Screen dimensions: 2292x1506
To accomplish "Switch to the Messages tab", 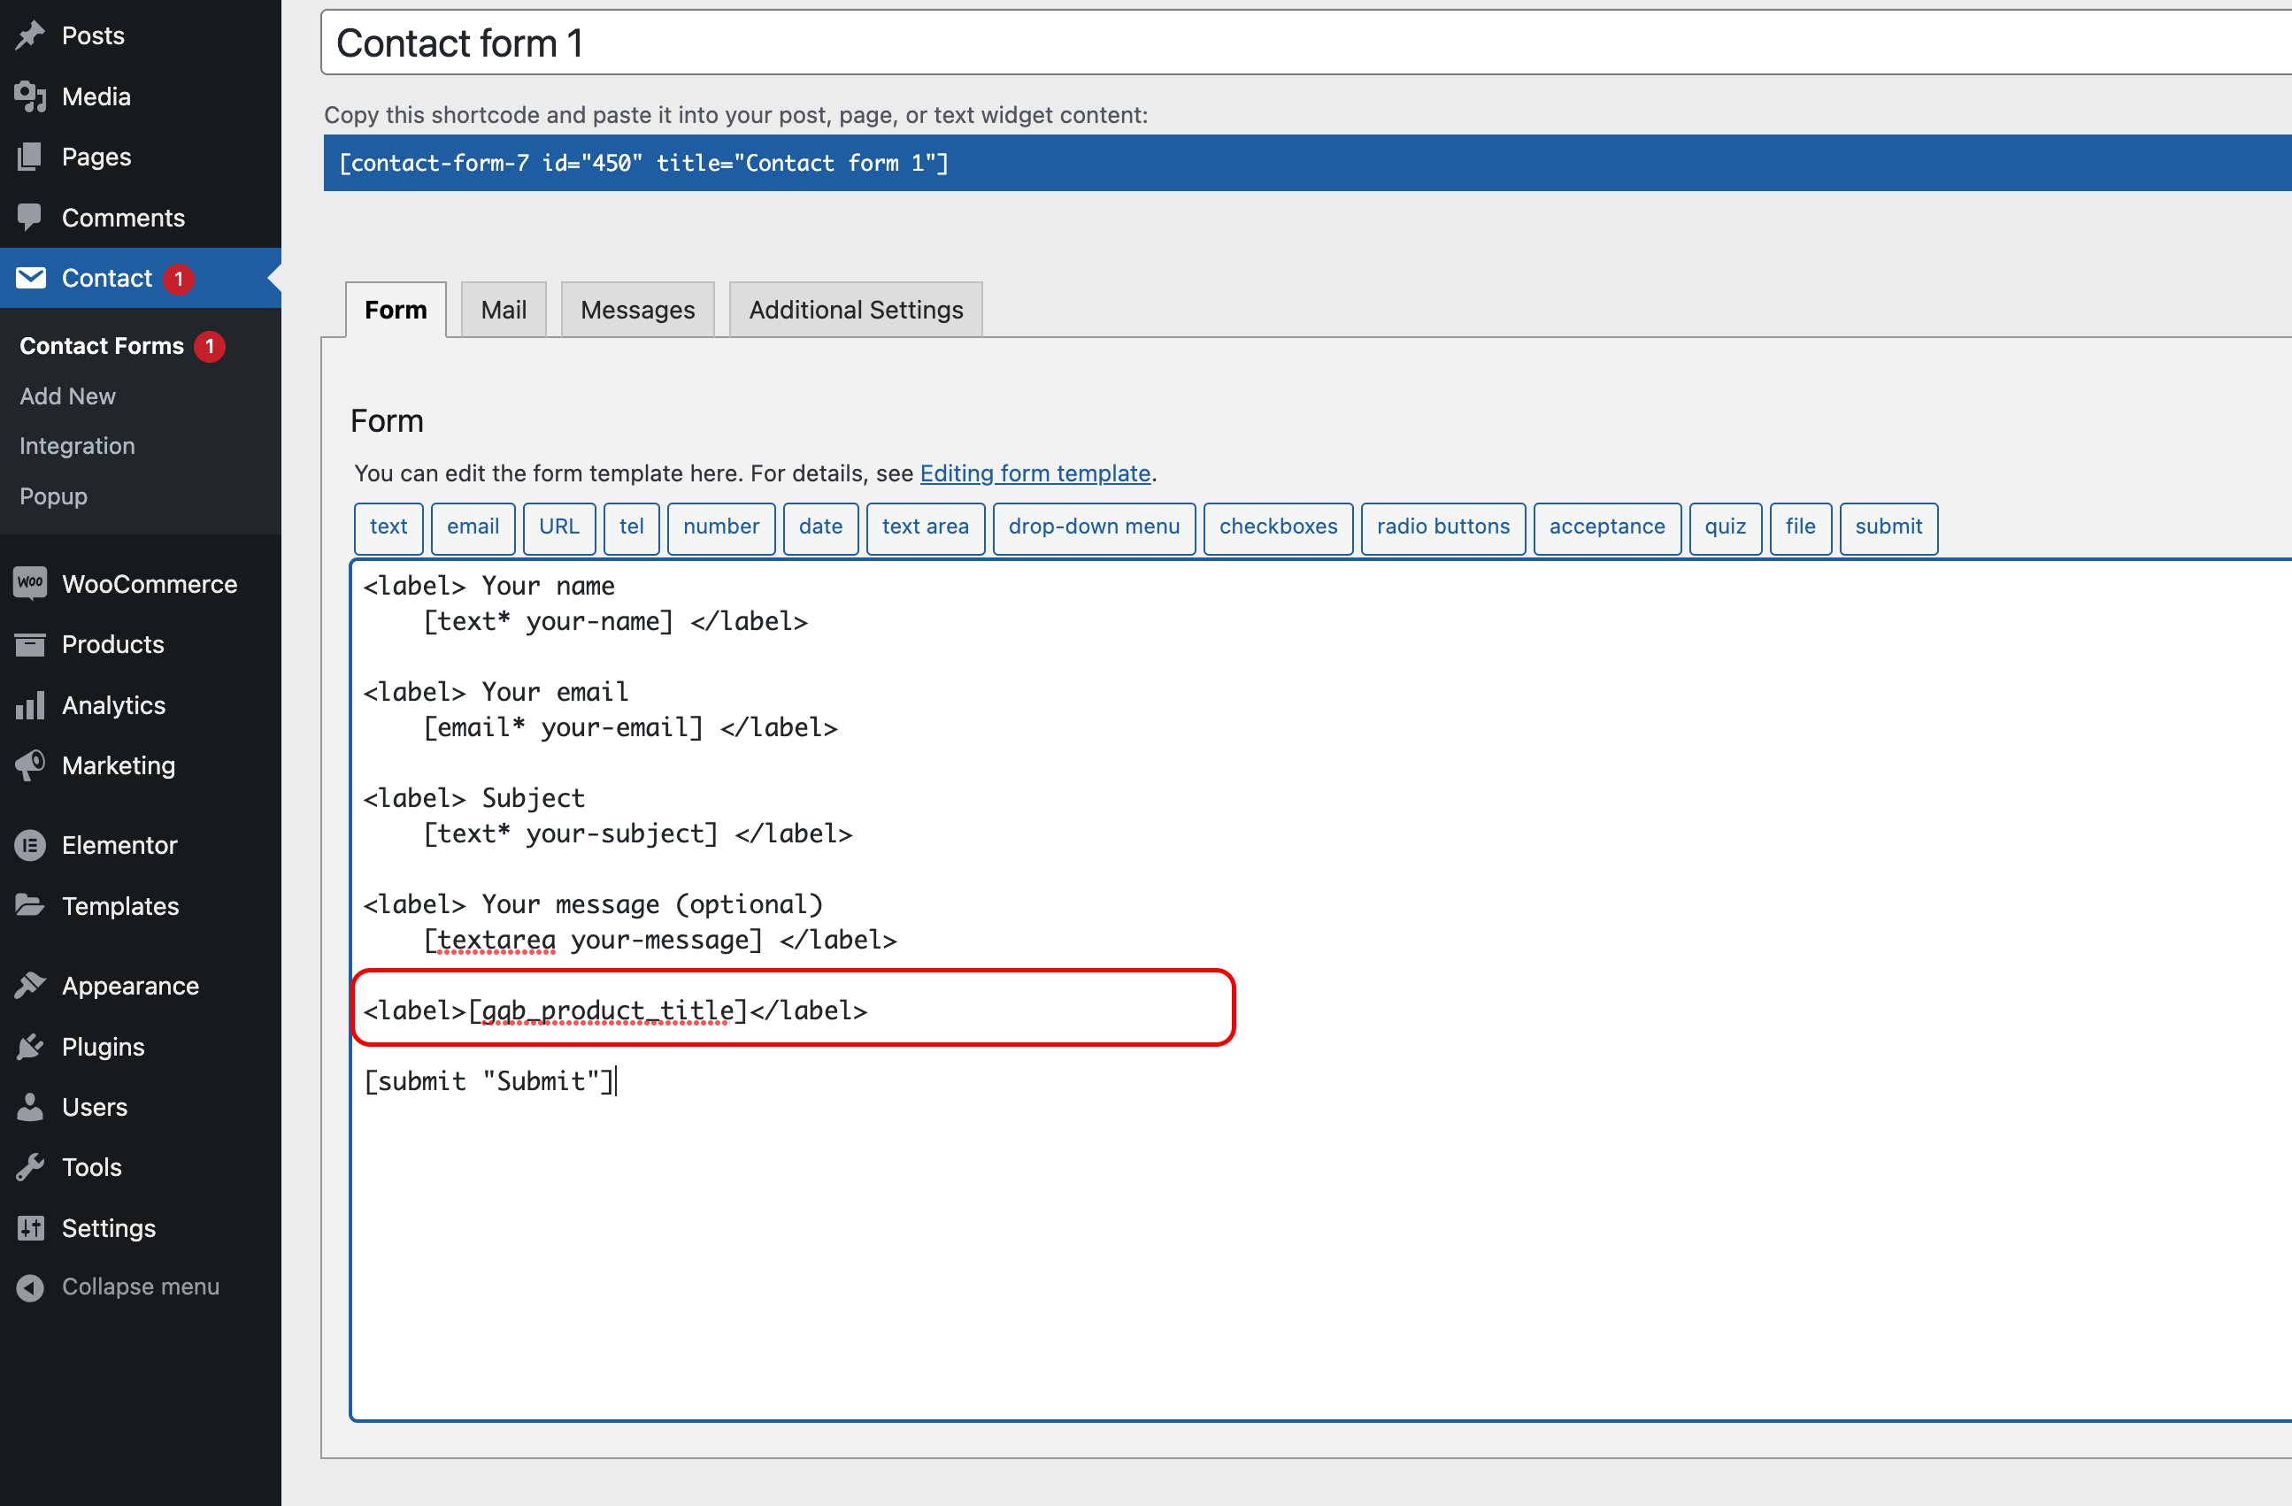I will pos(637,309).
